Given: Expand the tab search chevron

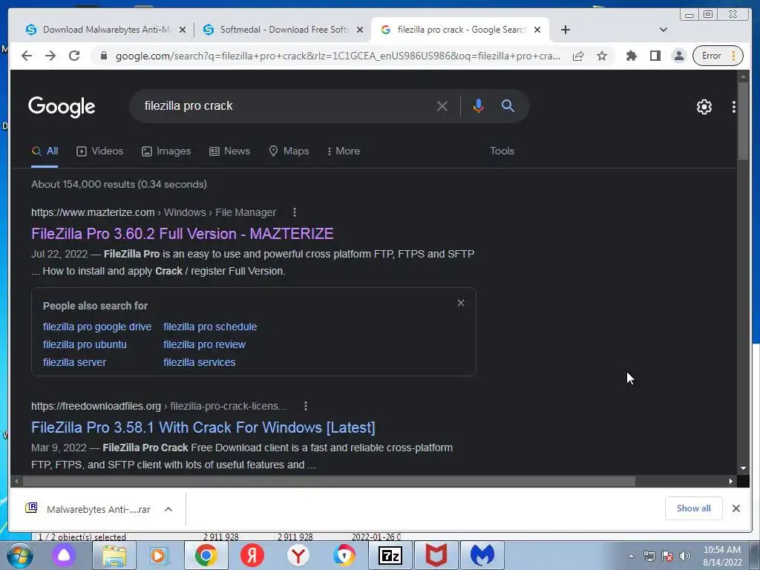Looking at the screenshot, I should tap(664, 30).
